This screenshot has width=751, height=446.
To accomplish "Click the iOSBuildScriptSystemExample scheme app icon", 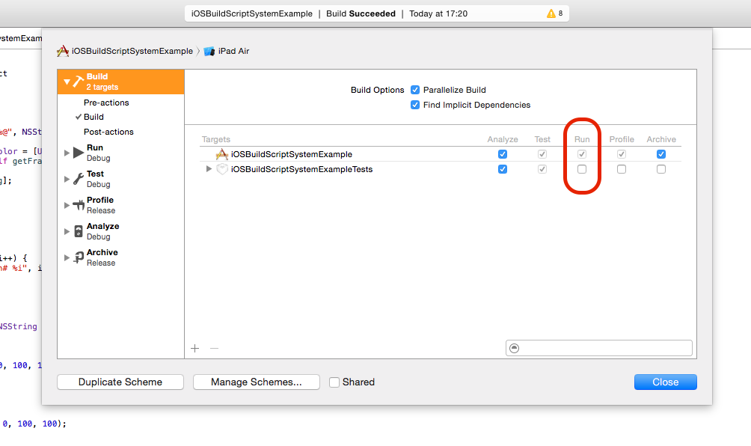I will click(x=63, y=51).
